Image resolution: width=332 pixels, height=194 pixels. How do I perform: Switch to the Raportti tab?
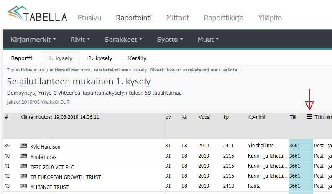(x=22, y=58)
